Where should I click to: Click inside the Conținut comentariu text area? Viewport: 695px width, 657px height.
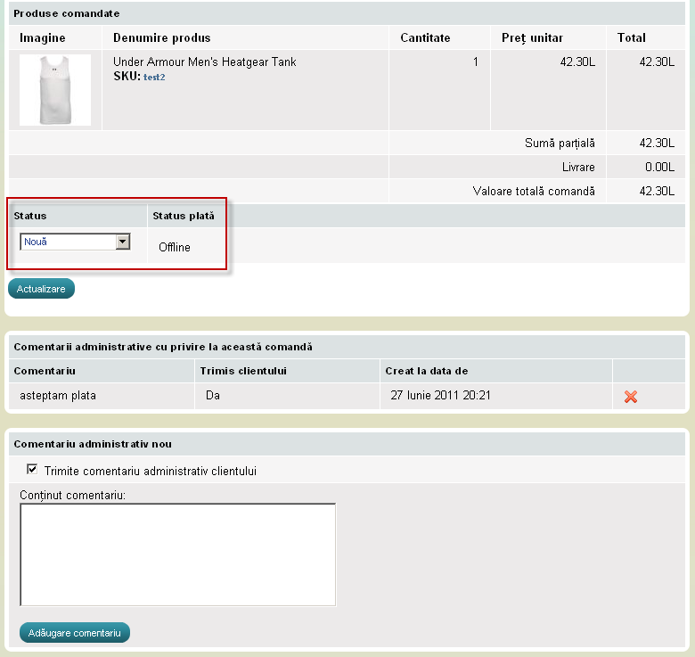[x=177, y=554]
